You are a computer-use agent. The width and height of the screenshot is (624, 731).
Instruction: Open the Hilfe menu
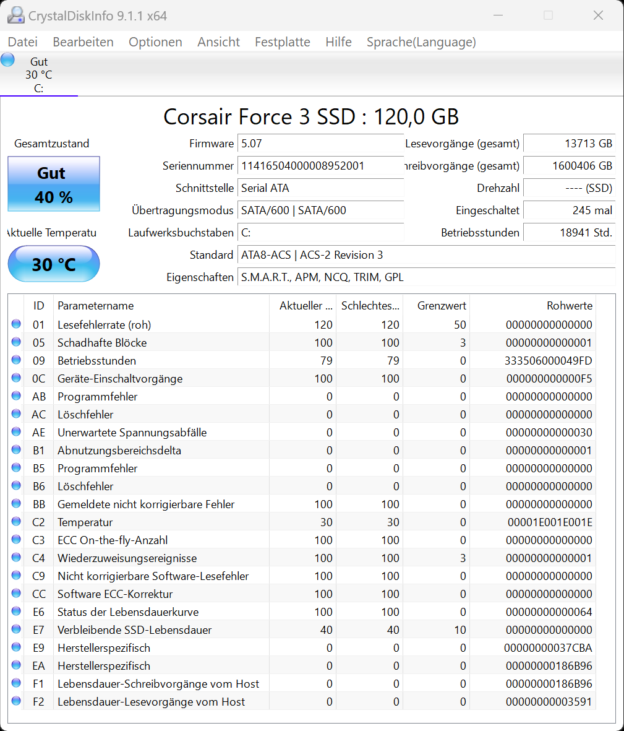coord(338,42)
